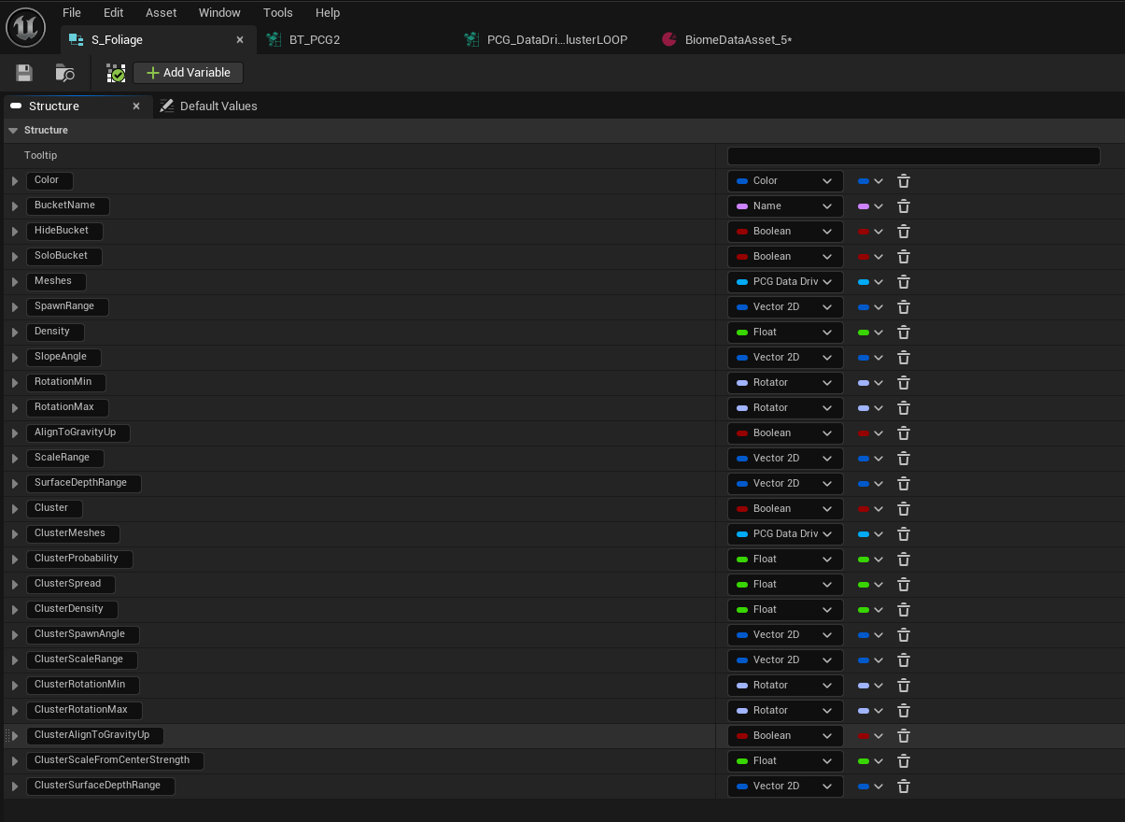The height and width of the screenshot is (822, 1125).
Task: Click the reimport/validate icon beside Add Variable
Action: [x=116, y=73]
